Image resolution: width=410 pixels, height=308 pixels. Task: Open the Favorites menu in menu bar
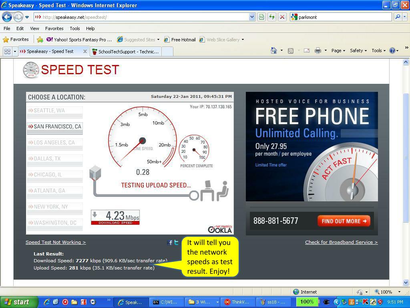(54, 28)
